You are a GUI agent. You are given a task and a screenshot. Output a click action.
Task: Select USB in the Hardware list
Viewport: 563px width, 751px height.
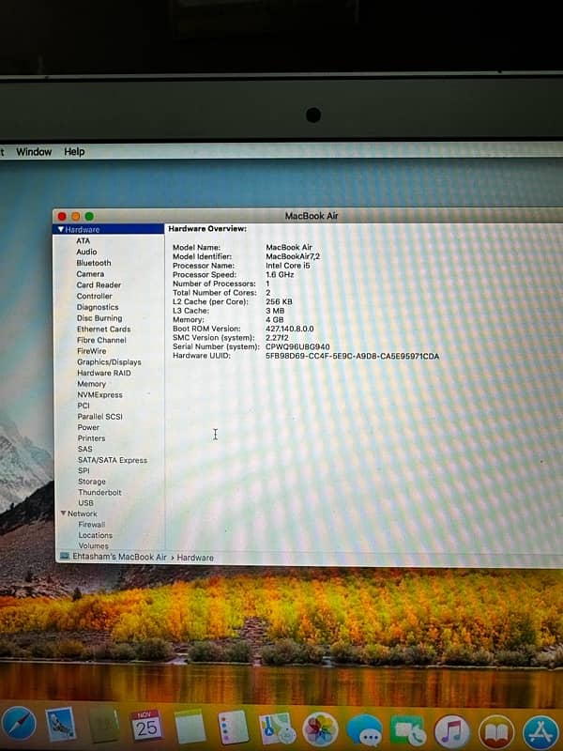(86, 502)
